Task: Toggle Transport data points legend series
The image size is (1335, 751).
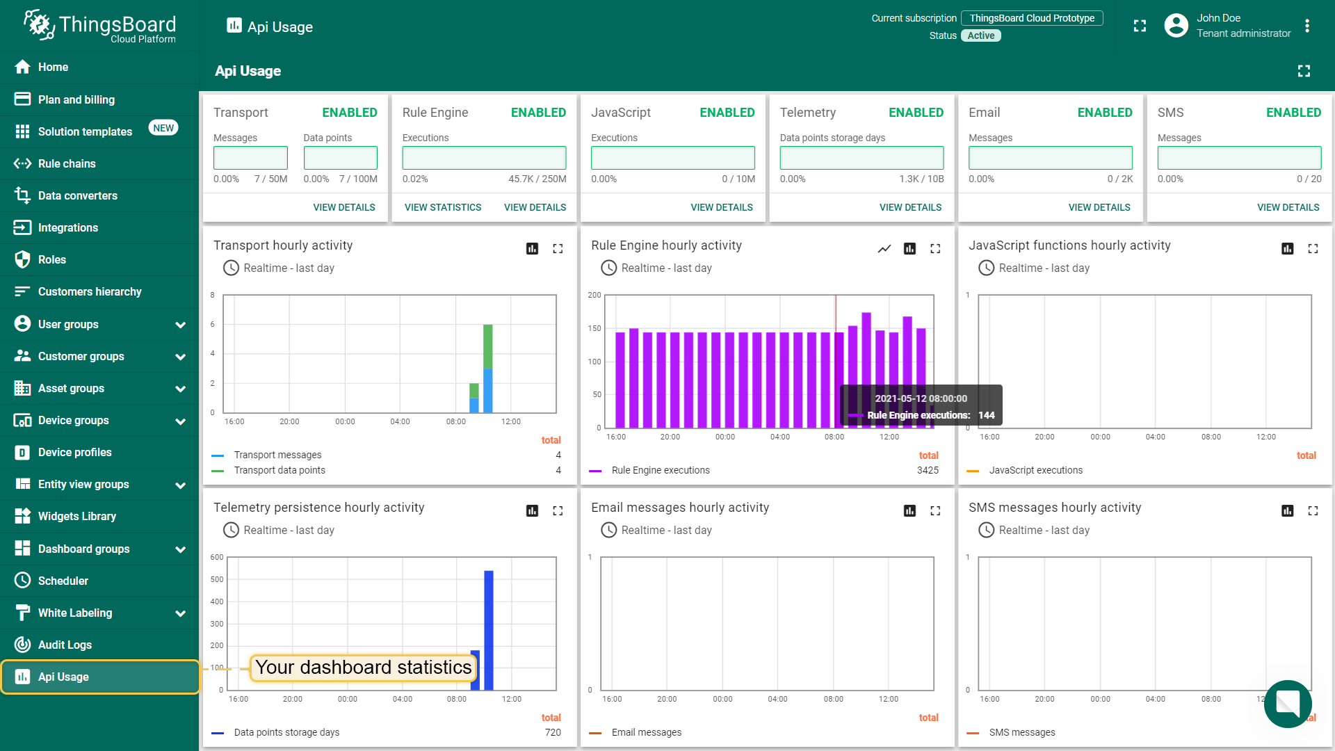Action: 280,470
